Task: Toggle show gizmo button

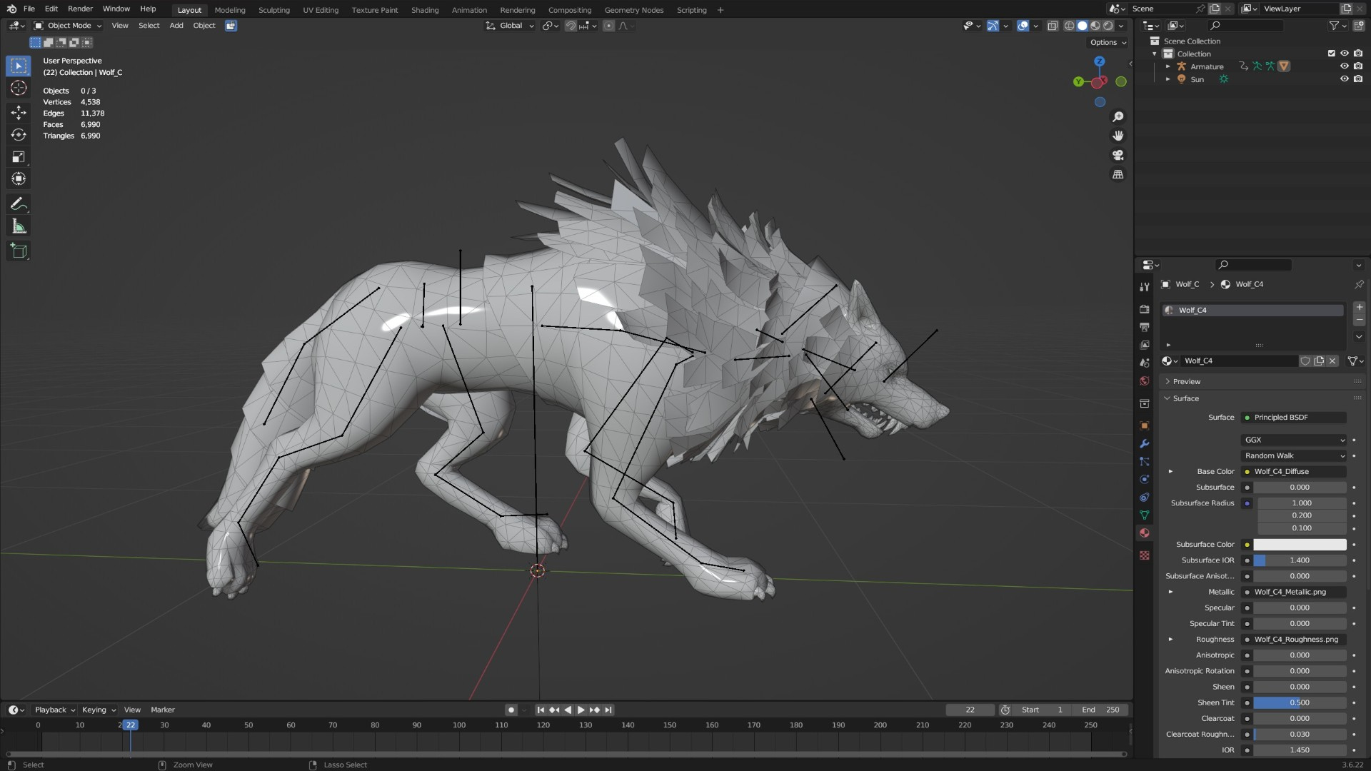Action: 993,26
